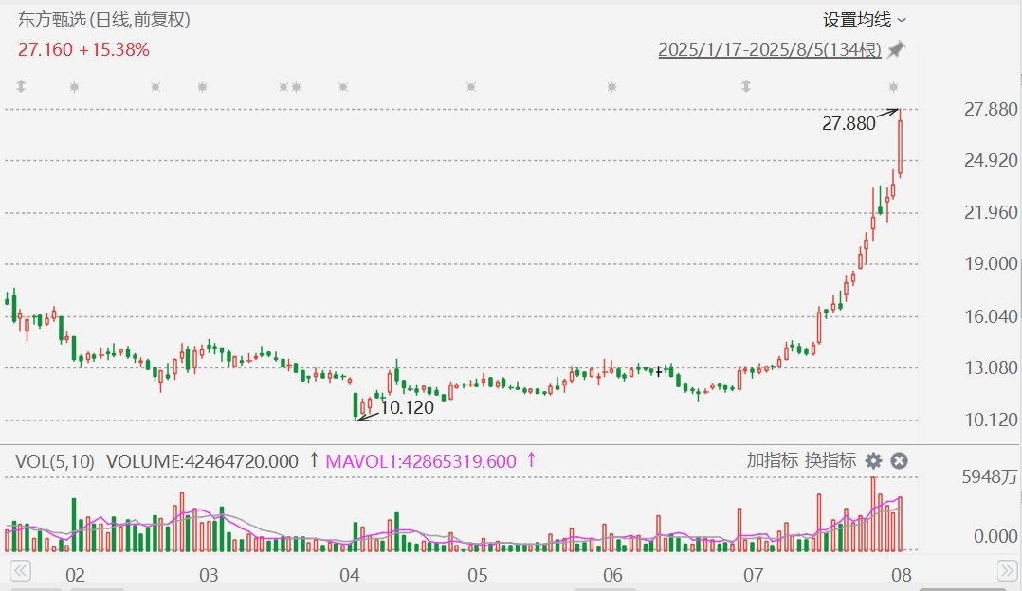Click the 27.880 high price annotation
The image size is (1022, 591).
point(849,123)
